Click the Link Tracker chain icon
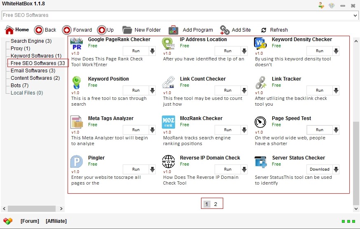 pyautogui.click(x=260, y=83)
